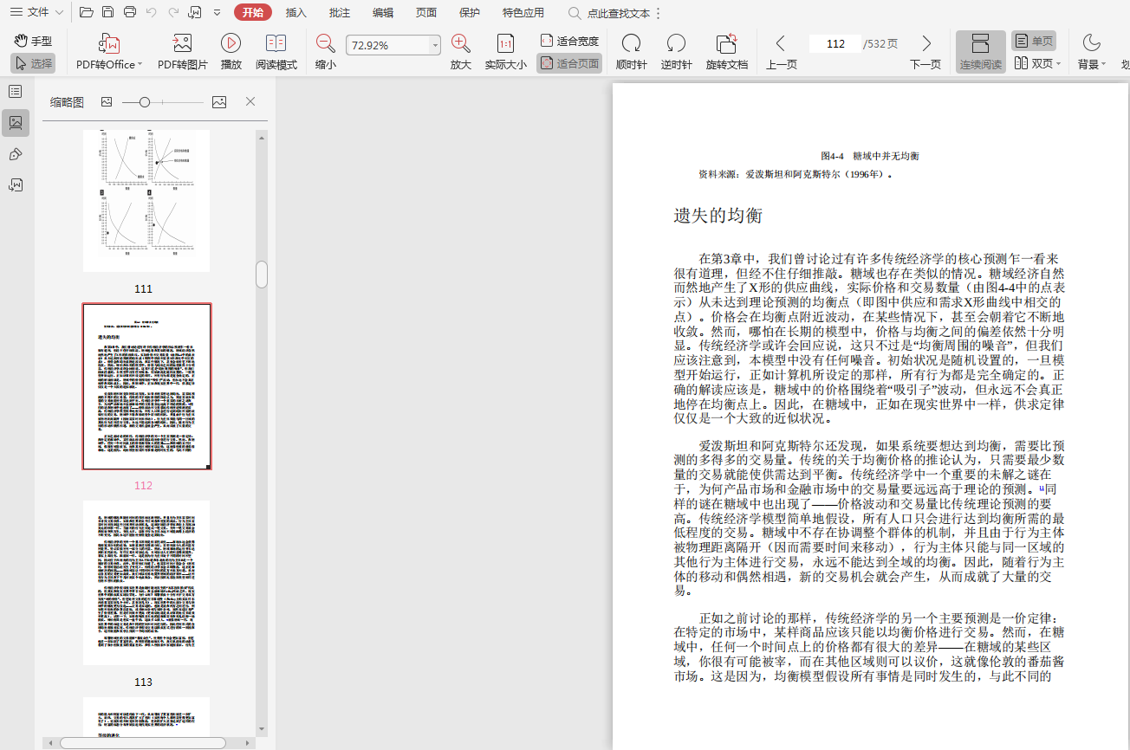Rotate page counterclockwise with 逆时针

pos(676,44)
